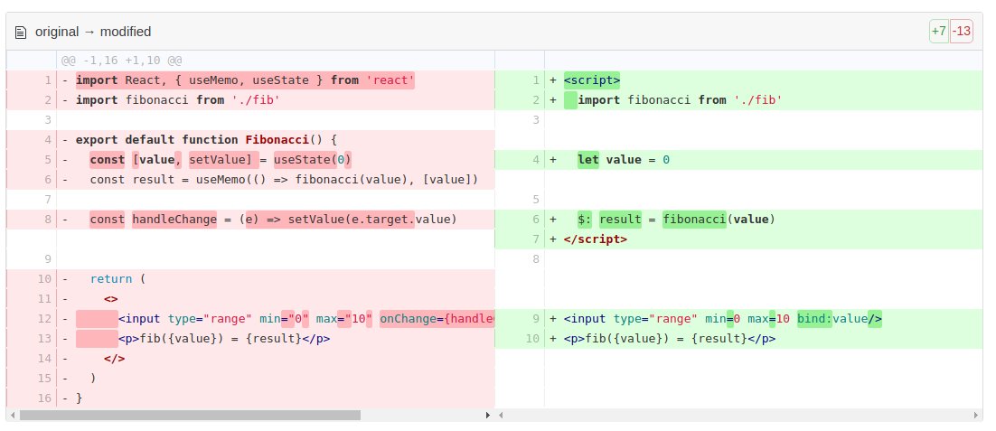Click line number 9 in the modified pane

coord(535,319)
